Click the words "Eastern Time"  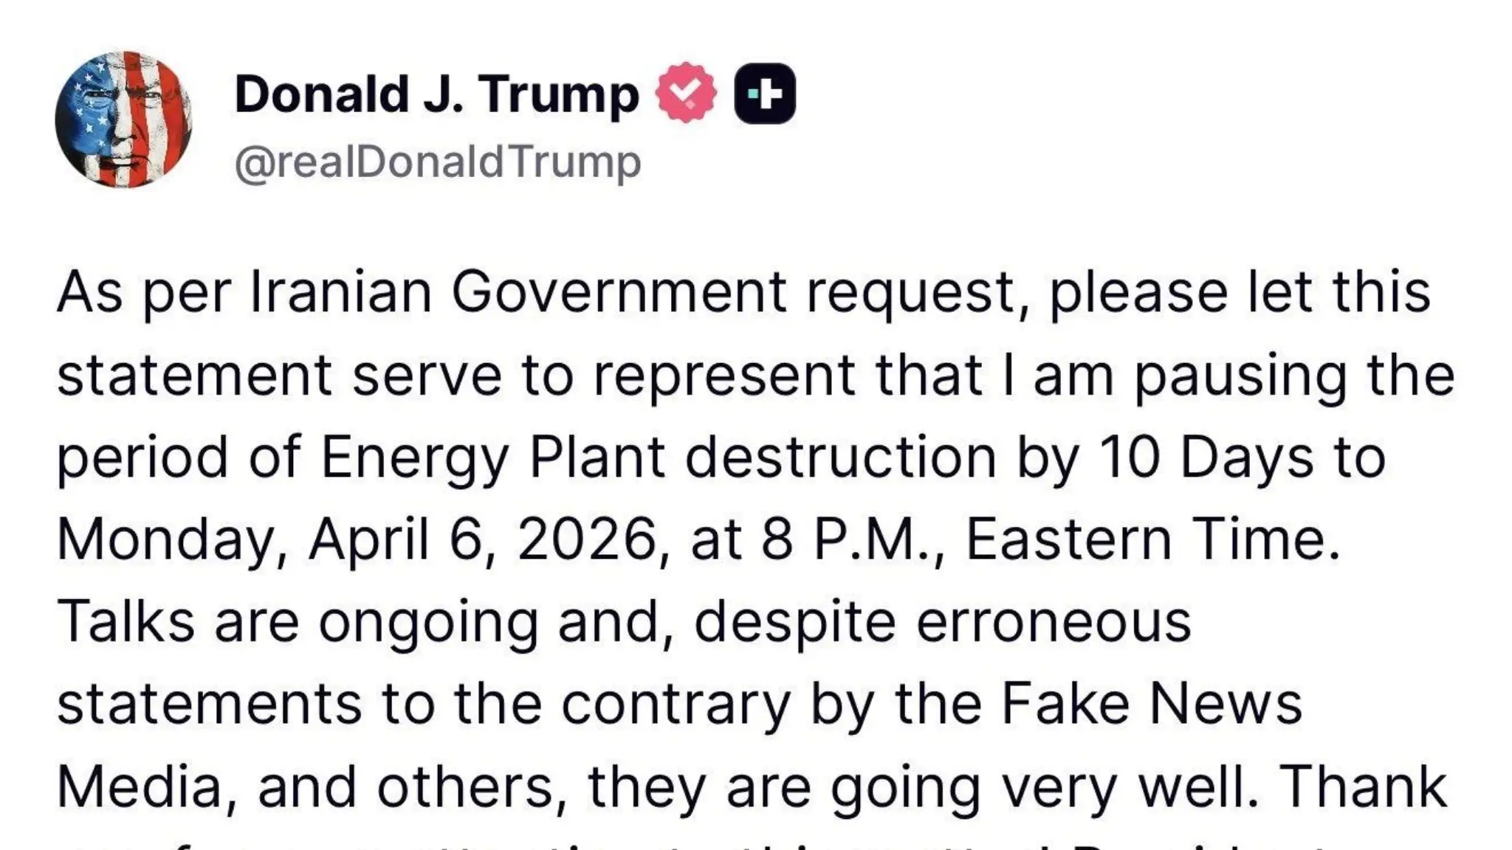click(x=1152, y=539)
